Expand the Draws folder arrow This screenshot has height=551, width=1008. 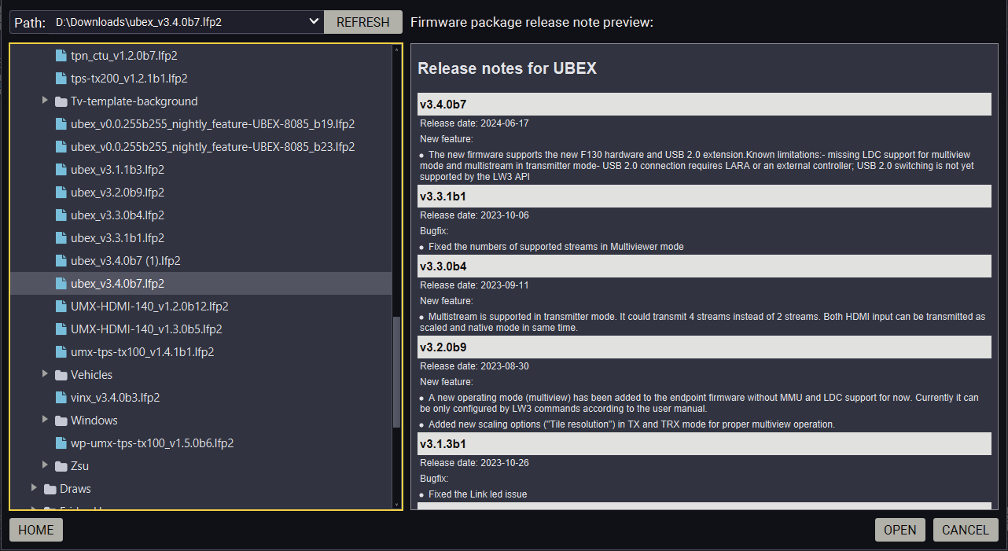click(34, 489)
